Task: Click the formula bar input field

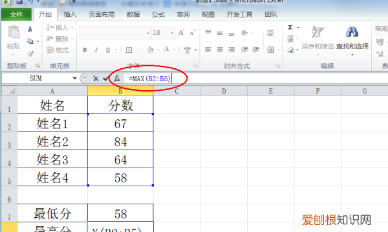Action: pyautogui.click(x=255, y=79)
